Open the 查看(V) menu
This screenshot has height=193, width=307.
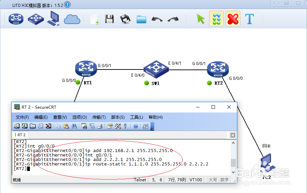click(60, 117)
